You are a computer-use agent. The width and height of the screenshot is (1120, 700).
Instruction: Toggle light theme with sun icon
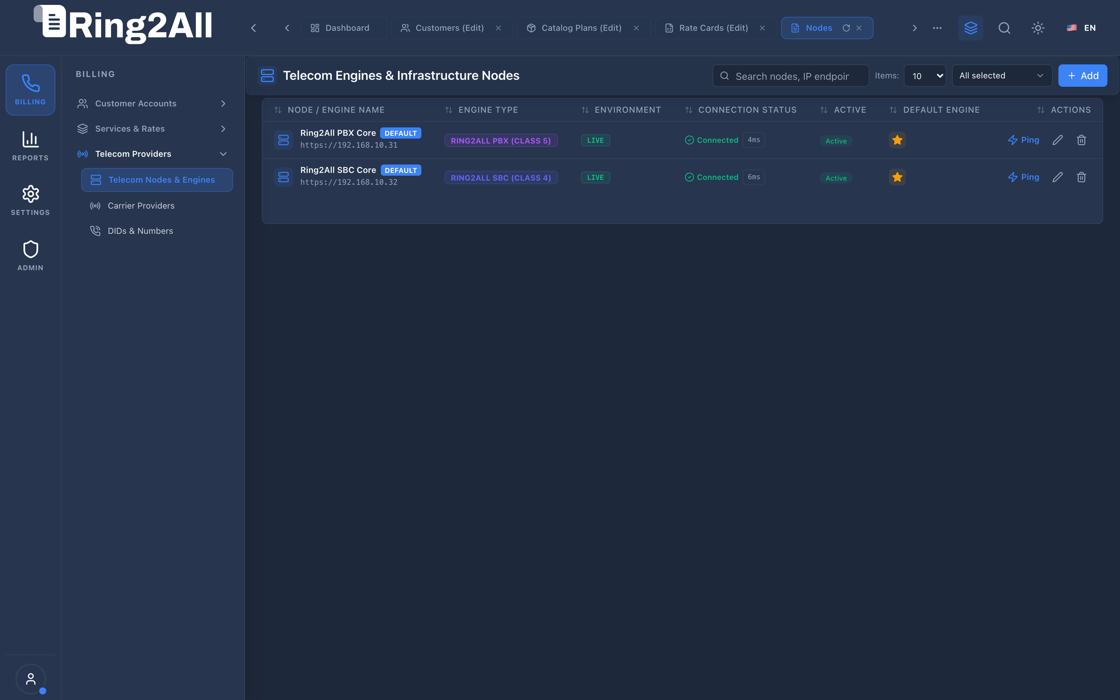tap(1038, 28)
